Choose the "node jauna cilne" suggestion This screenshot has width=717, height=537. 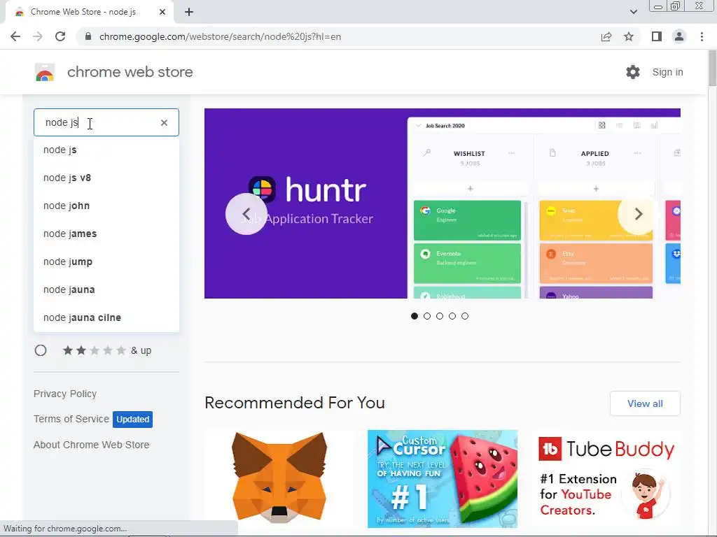pyautogui.click(x=106, y=317)
